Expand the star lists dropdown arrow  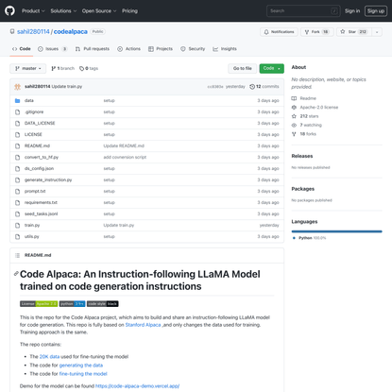377,32
